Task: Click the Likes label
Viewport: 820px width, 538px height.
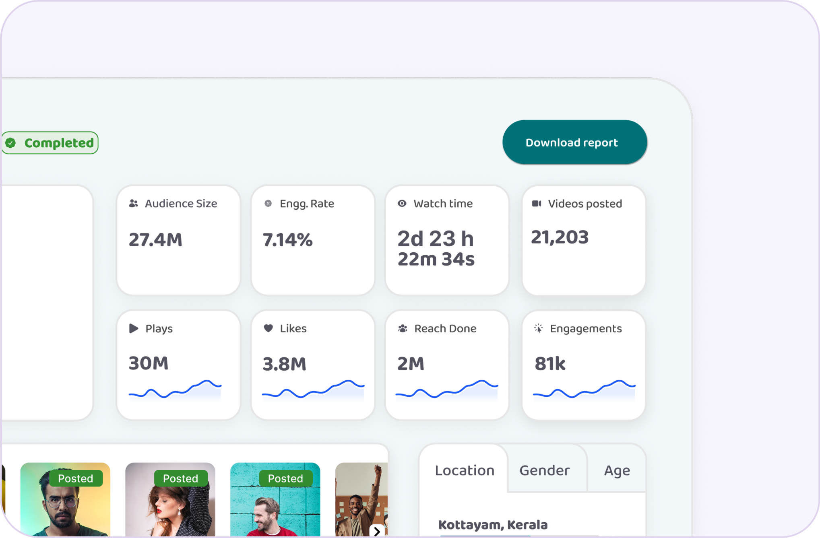Action: coord(293,328)
